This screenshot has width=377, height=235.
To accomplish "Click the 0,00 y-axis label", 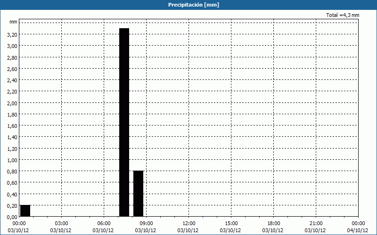I will coord(12,217).
